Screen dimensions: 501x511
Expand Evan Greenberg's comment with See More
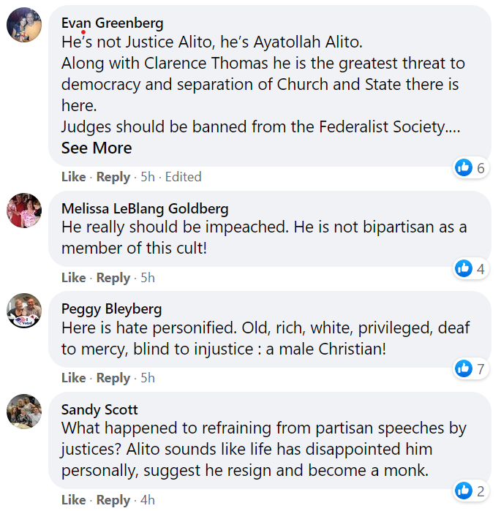97,148
